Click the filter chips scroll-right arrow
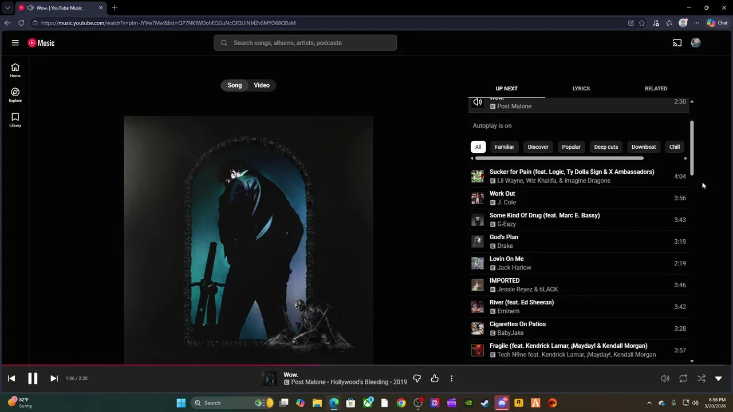Image resolution: width=733 pixels, height=412 pixels. click(x=685, y=159)
